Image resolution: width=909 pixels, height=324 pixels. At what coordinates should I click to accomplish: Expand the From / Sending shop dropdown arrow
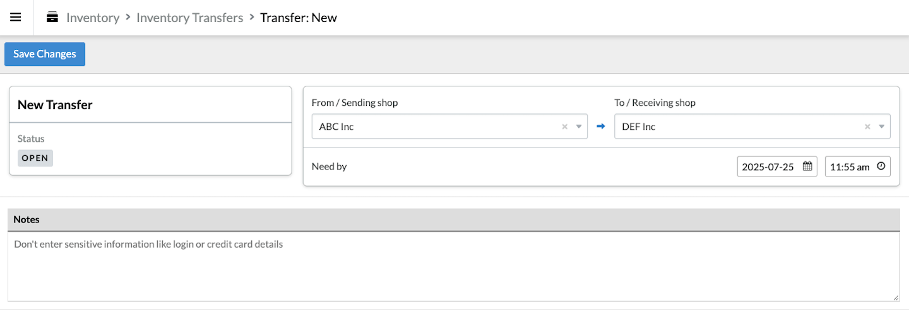click(579, 127)
